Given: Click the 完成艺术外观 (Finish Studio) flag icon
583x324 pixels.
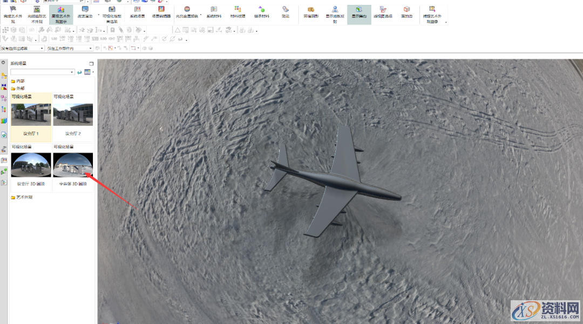Looking at the screenshot, I should pyautogui.click(x=13, y=10).
